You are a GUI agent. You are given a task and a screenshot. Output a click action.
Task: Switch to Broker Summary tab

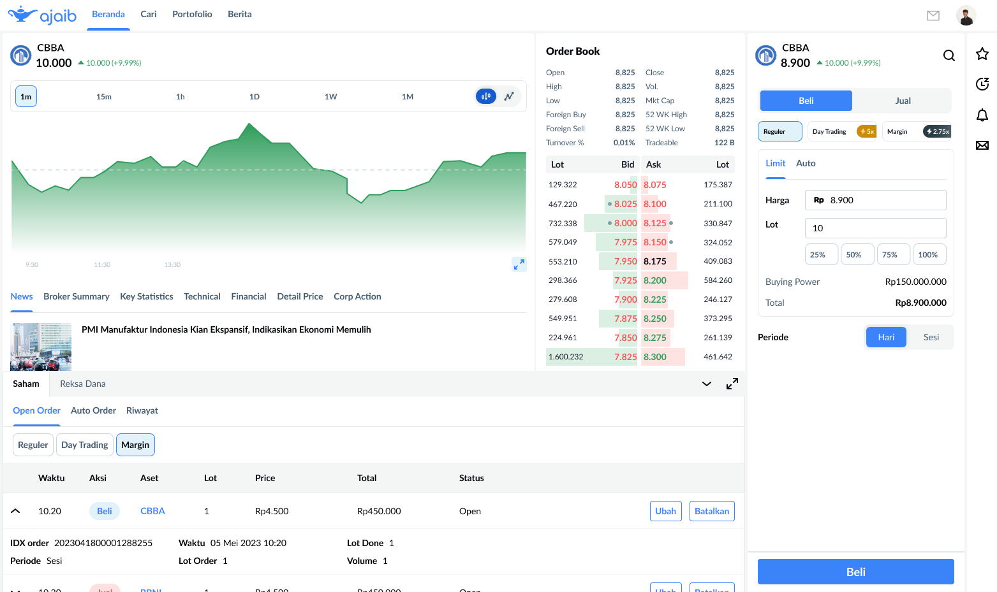pos(77,296)
